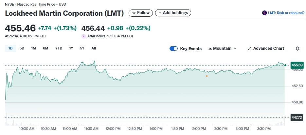This screenshot has height=135, width=306.
Task: Click the 10:00 AM axis label
Action: tap(27, 129)
